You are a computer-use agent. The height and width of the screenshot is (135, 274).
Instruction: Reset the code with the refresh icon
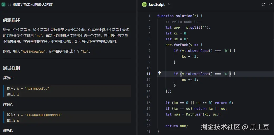click(263, 4)
